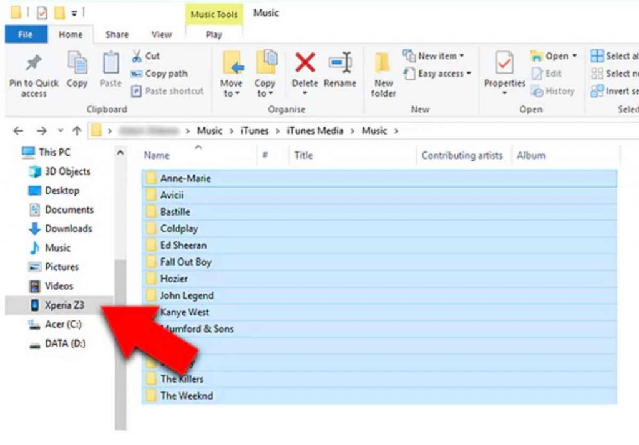
Task: Switch to the Share ribbon tab
Action: point(117,35)
